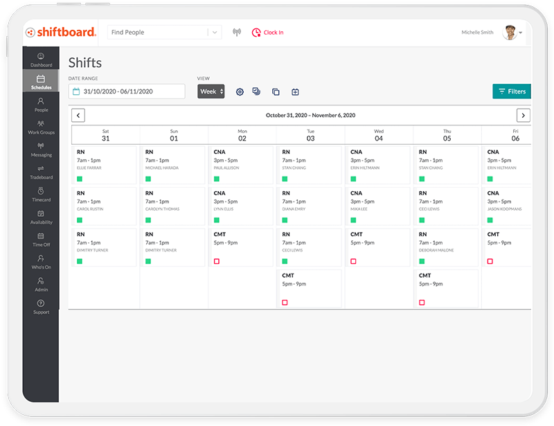Open the Filters panel
The width and height of the screenshot is (554, 426).
512,91
